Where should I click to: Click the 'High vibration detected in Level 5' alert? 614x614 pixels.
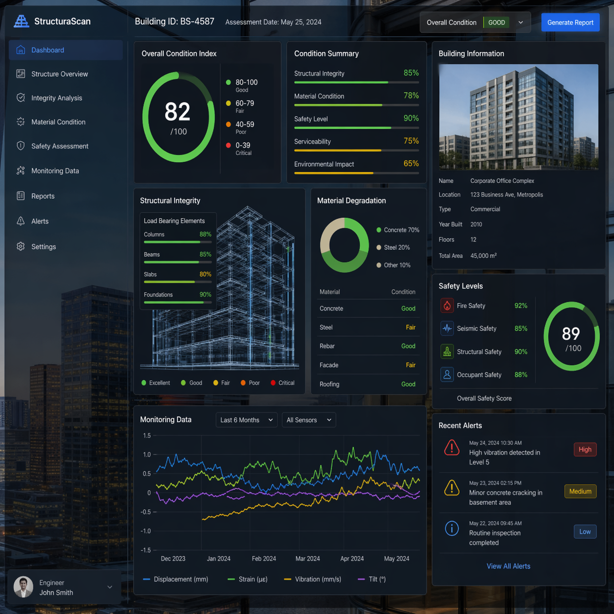(x=505, y=457)
